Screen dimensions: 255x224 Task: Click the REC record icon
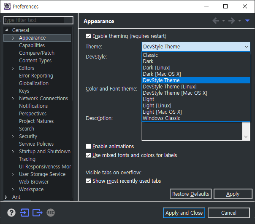point(51,213)
